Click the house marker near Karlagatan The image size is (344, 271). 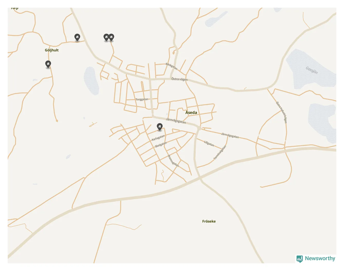click(x=160, y=127)
